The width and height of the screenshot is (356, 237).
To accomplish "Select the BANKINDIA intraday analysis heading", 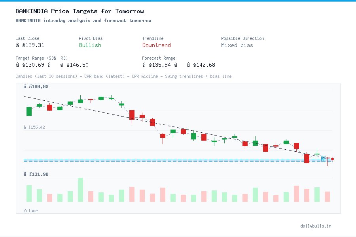I will (x=83, y=21).
